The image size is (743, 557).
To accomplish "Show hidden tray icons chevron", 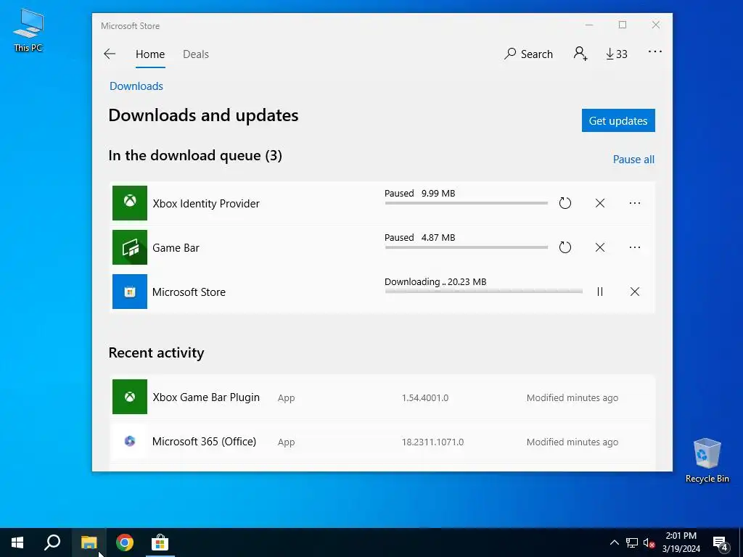I will click(614, 542).
